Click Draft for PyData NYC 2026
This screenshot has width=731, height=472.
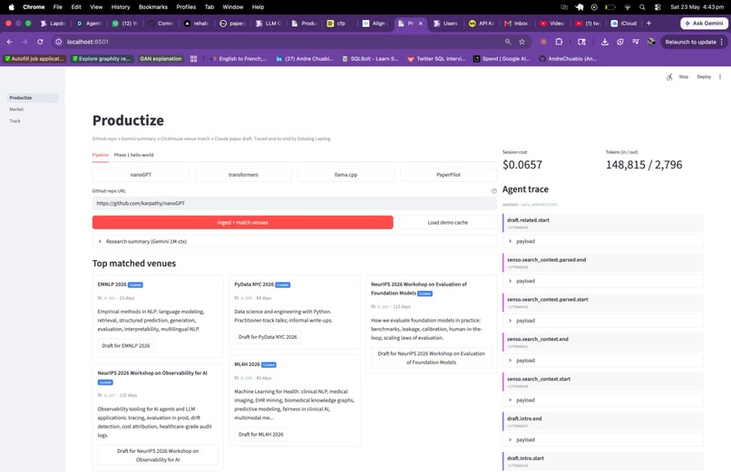(268, 337)
